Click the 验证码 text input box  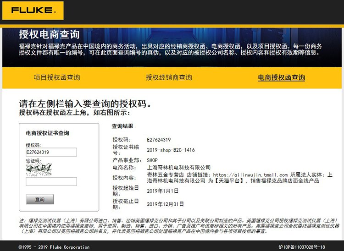(x=51, y=181)
